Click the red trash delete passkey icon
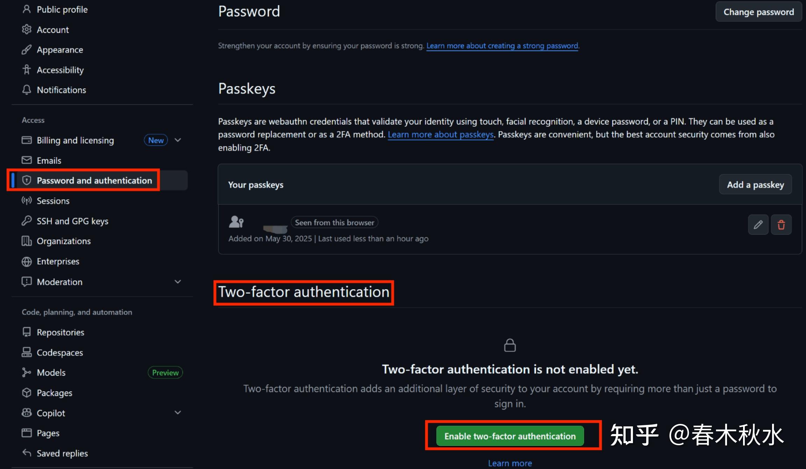Viewport: 806px width, 469px height. pyautogui.click(x=781, y=225)
